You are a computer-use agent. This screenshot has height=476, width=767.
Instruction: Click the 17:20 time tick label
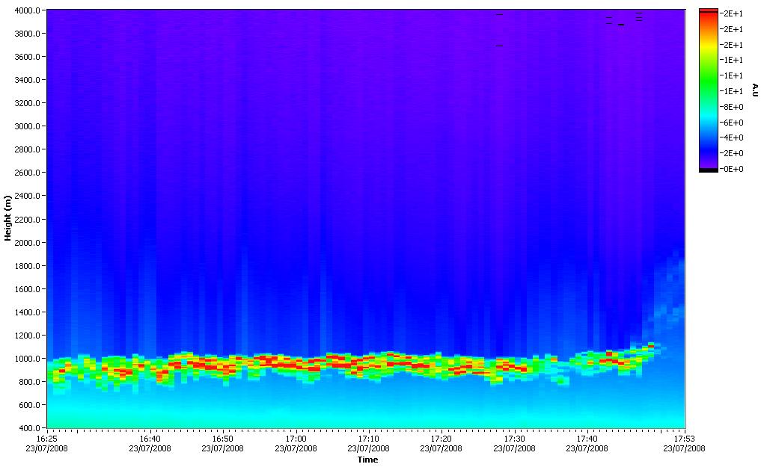441,439
